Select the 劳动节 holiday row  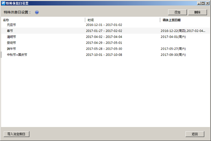point(12,43)
